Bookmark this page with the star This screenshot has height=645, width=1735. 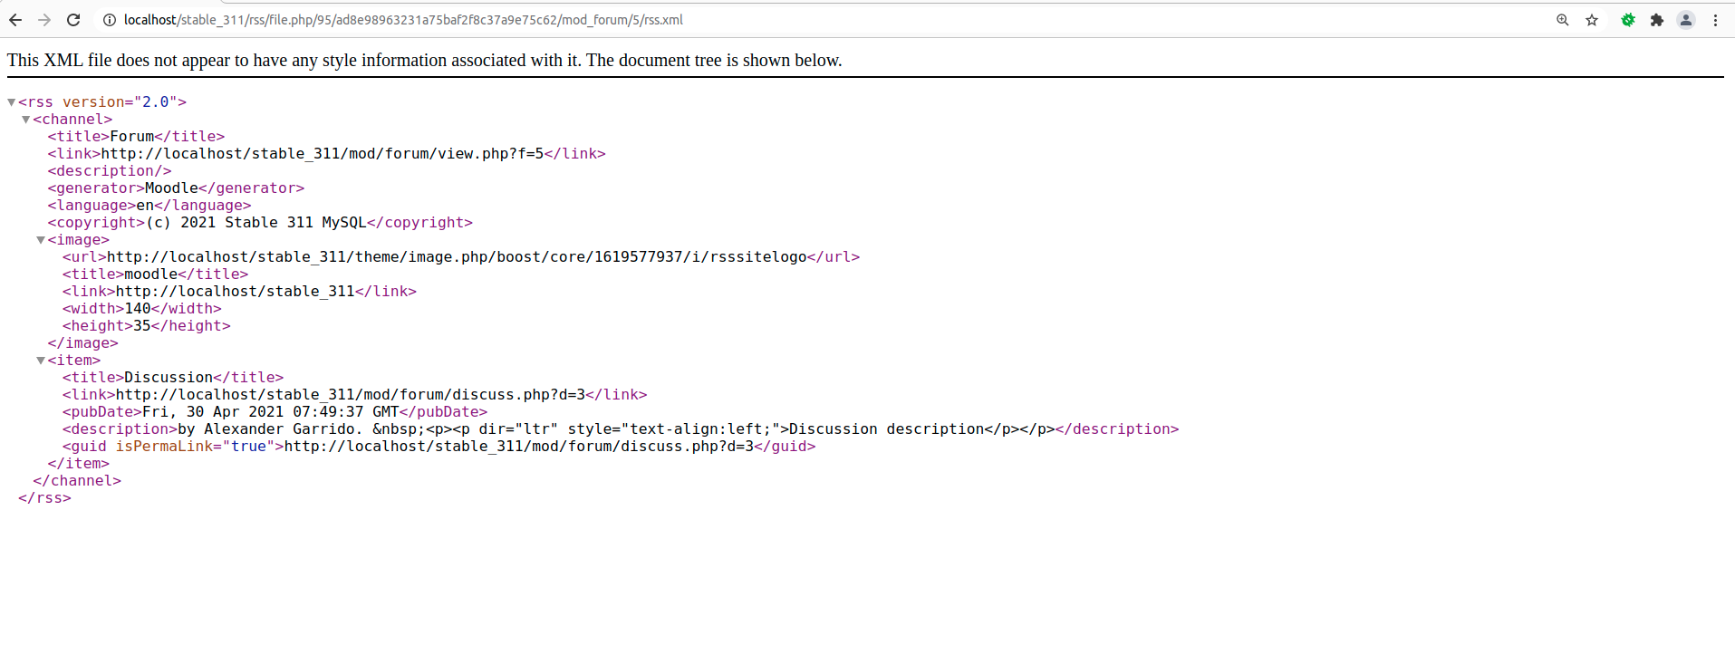coord(1592,20)
